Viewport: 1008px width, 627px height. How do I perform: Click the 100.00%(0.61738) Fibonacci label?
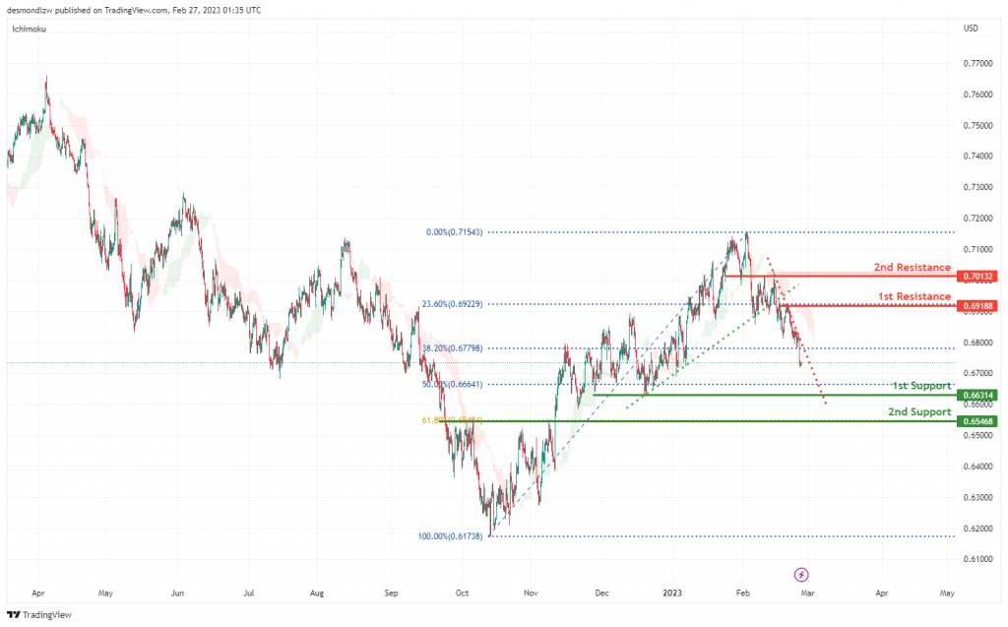click(450, 536)
